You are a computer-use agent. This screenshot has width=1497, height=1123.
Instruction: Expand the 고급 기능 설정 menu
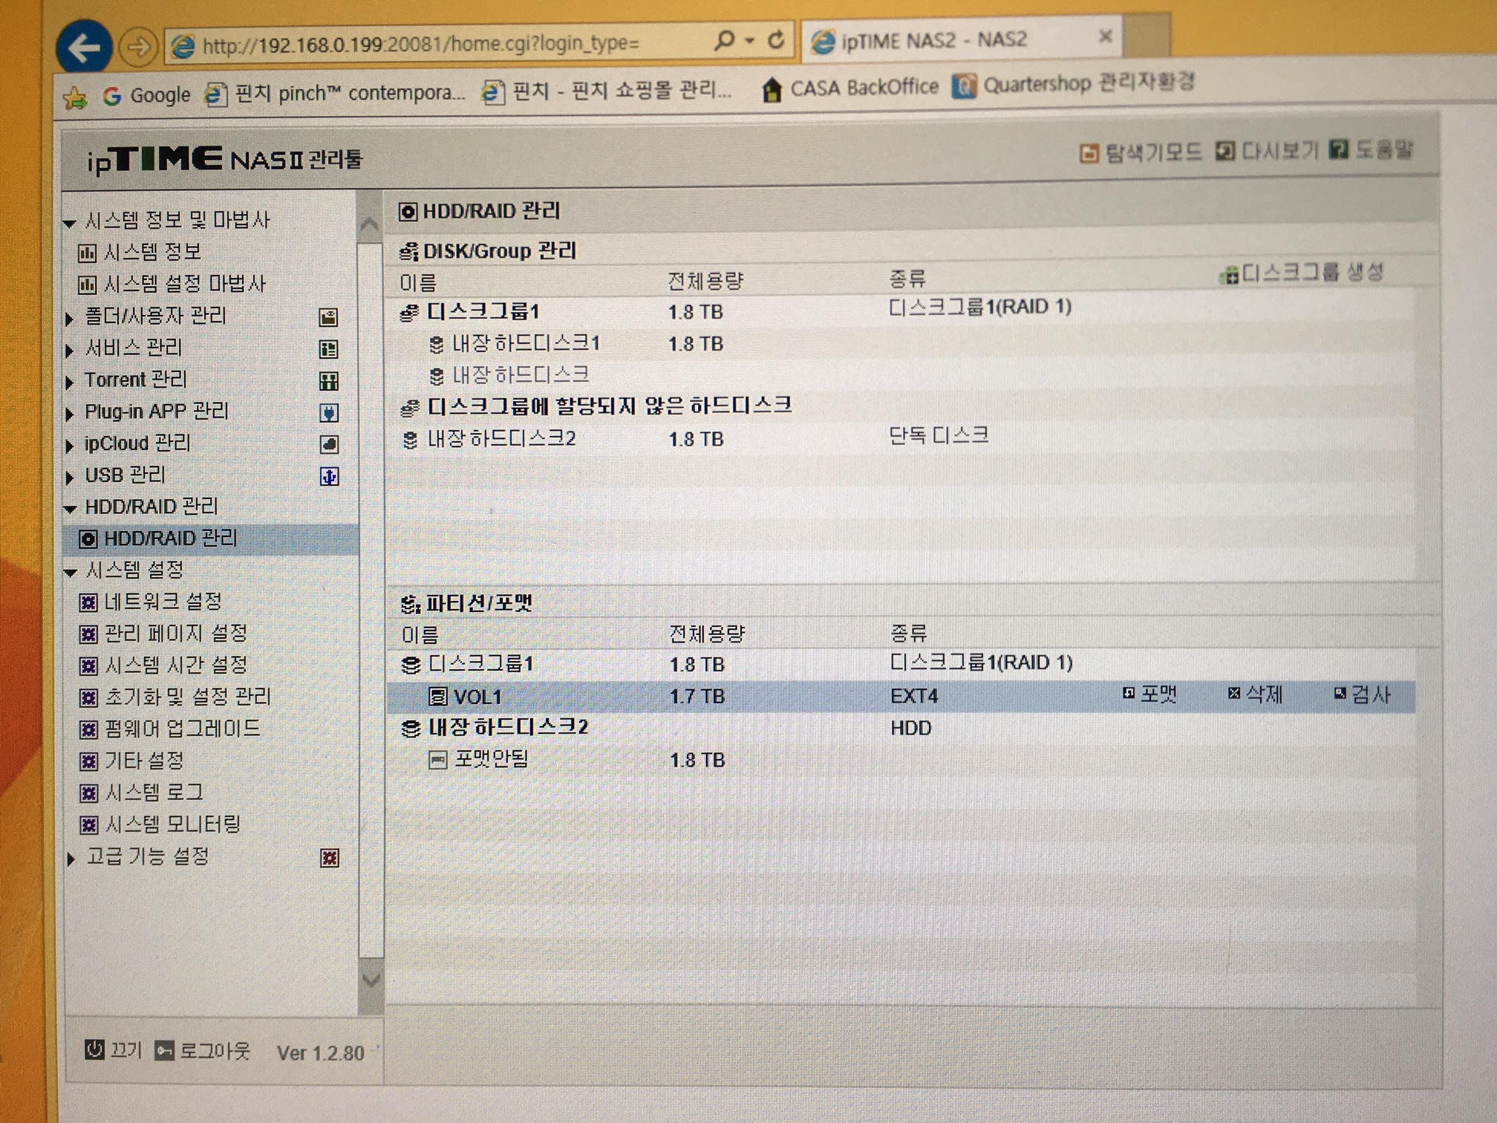pyautogui.click(x=71, y=859)
